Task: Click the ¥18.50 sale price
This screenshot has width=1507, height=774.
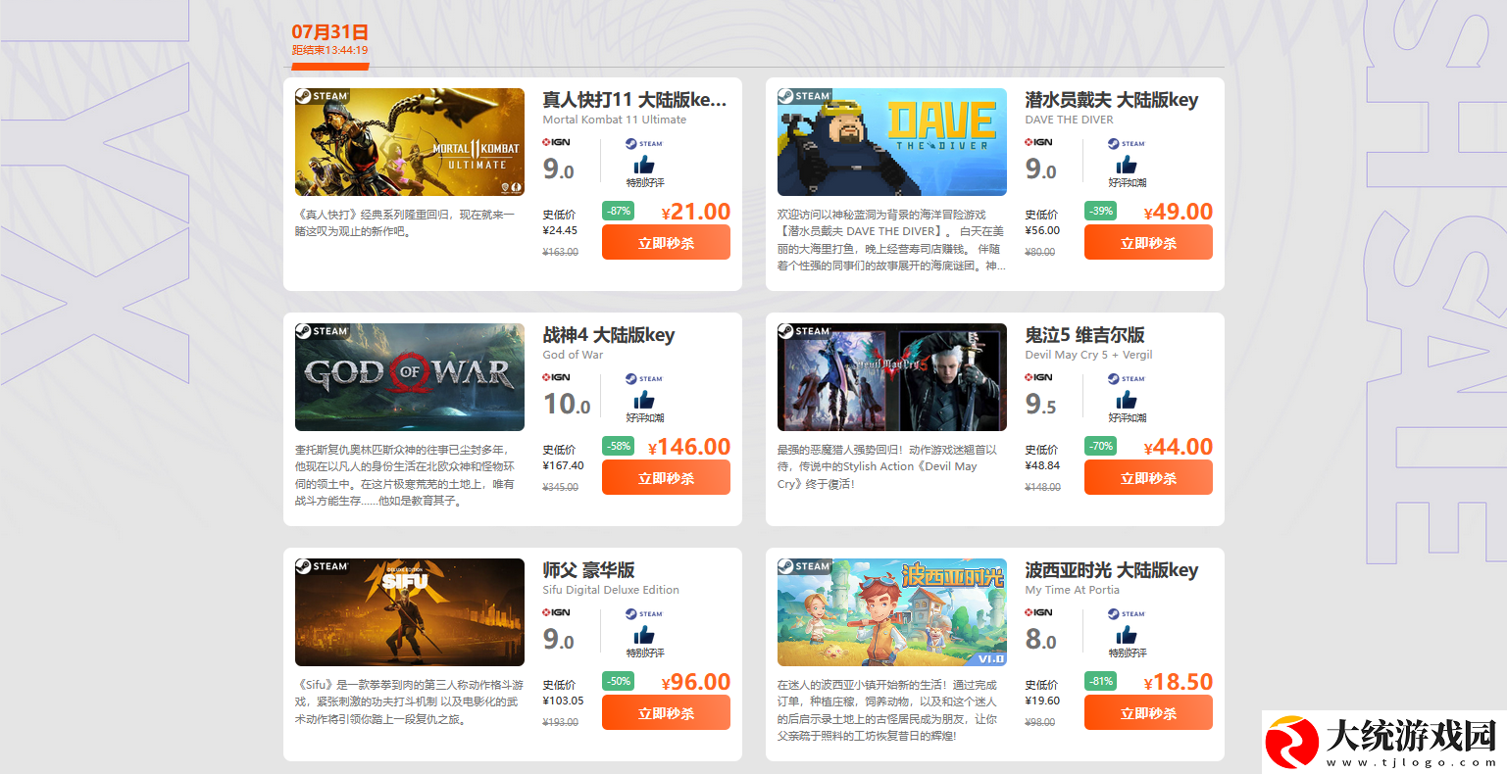Action: pos(1179,682)
